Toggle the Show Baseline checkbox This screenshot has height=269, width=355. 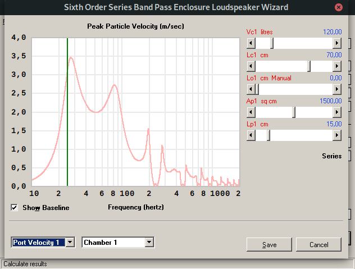coord(14,207)
